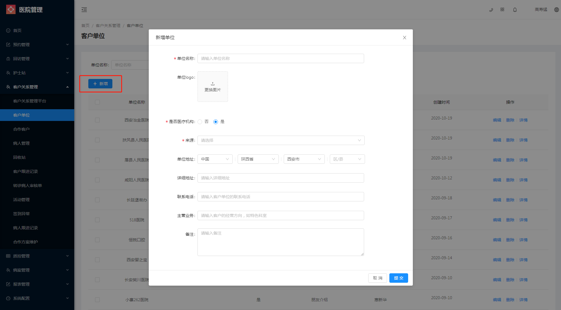
Task: Open the 来源 dropdown
Action: pos(281,140)
